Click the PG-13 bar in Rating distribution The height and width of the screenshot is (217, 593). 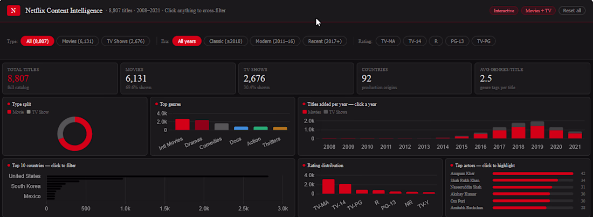395,192
